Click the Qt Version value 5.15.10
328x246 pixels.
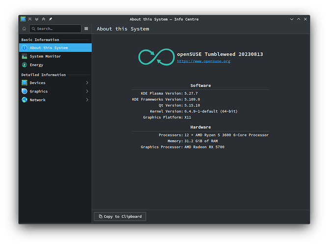pos(192,105)
